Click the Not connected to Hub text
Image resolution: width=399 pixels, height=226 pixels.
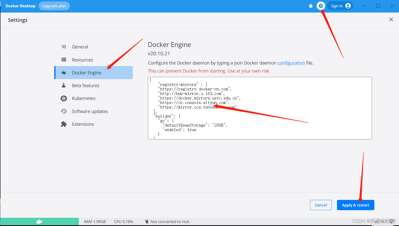click(170, 221)
